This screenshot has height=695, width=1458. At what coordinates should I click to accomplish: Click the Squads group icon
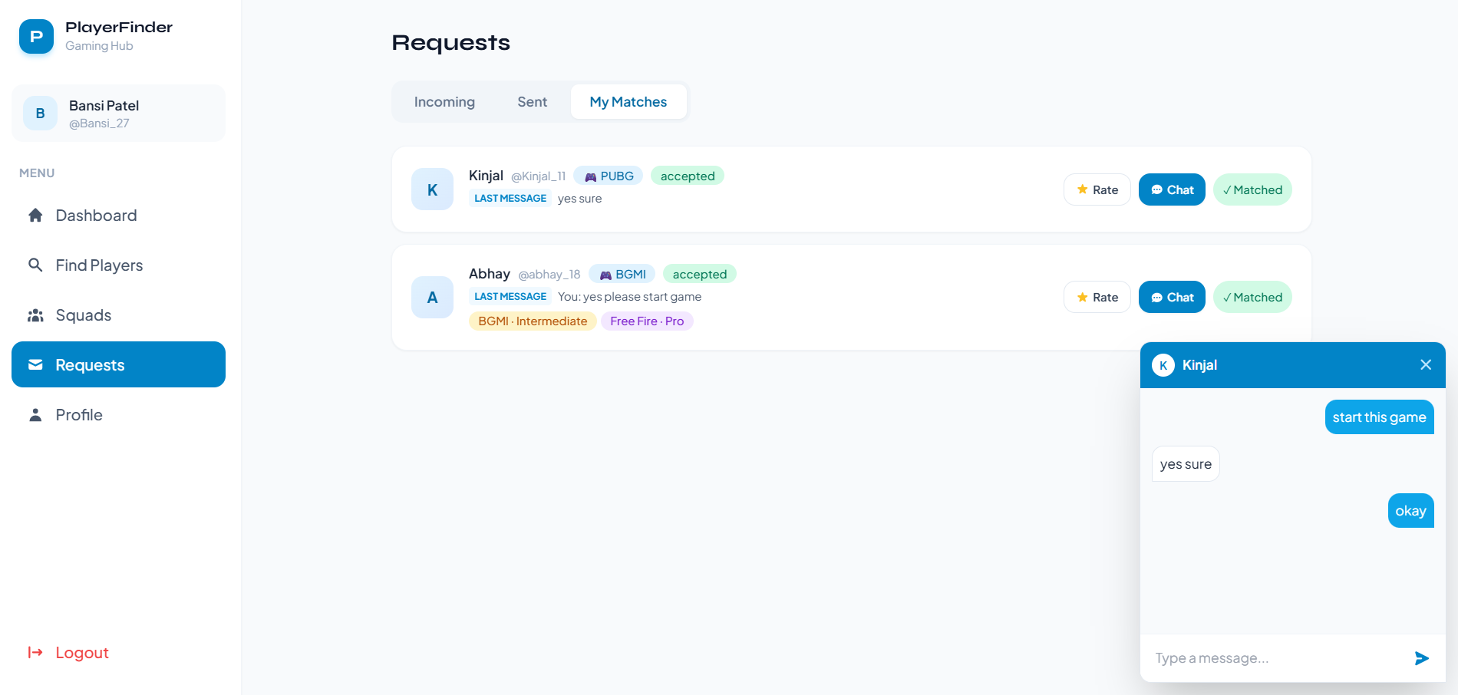(35, 315)
